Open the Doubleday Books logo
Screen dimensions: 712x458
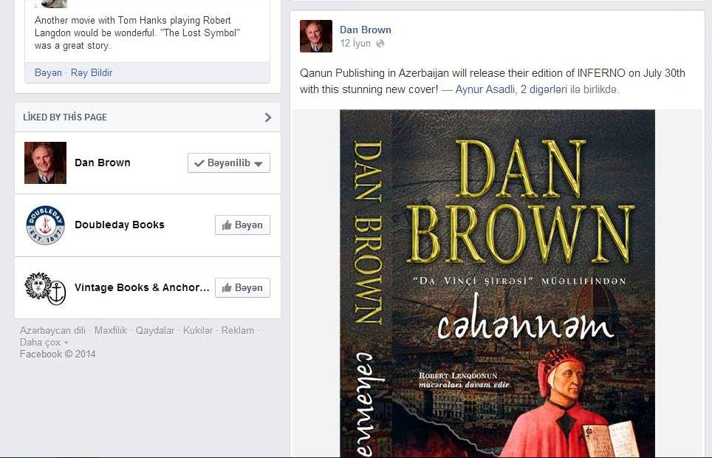pyautogui.click(x=45, y=225)
